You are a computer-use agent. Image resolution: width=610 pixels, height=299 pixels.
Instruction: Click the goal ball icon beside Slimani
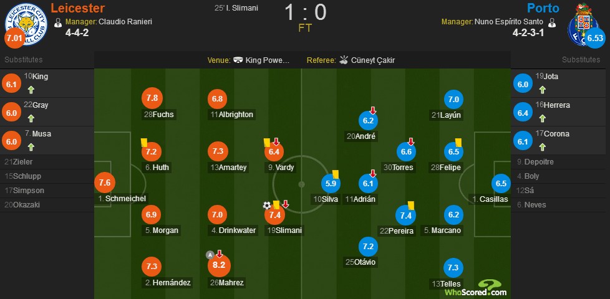click(266, 206)
